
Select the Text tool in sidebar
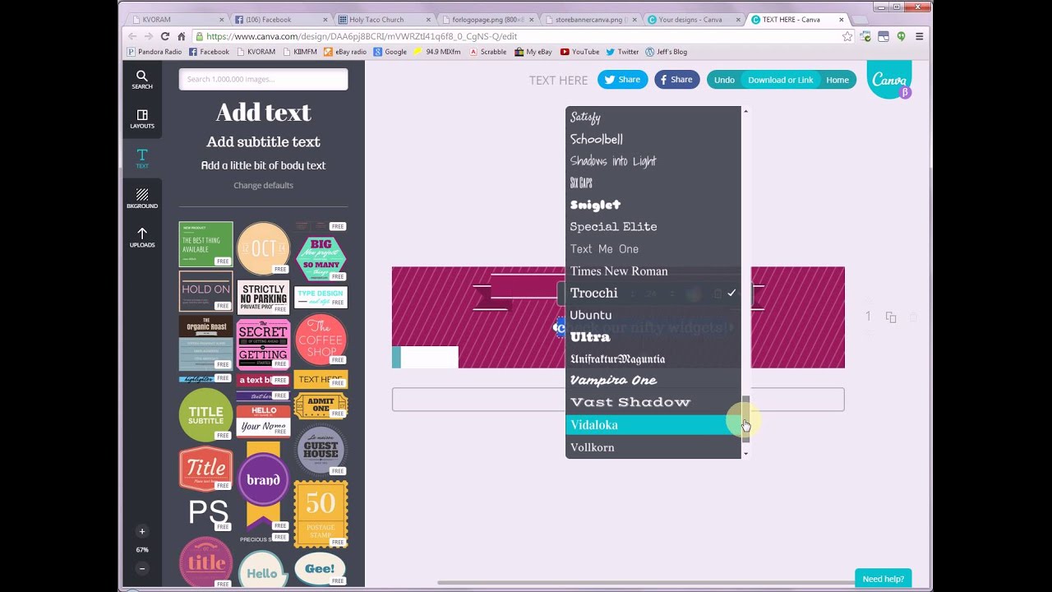[x=142, y=159]
